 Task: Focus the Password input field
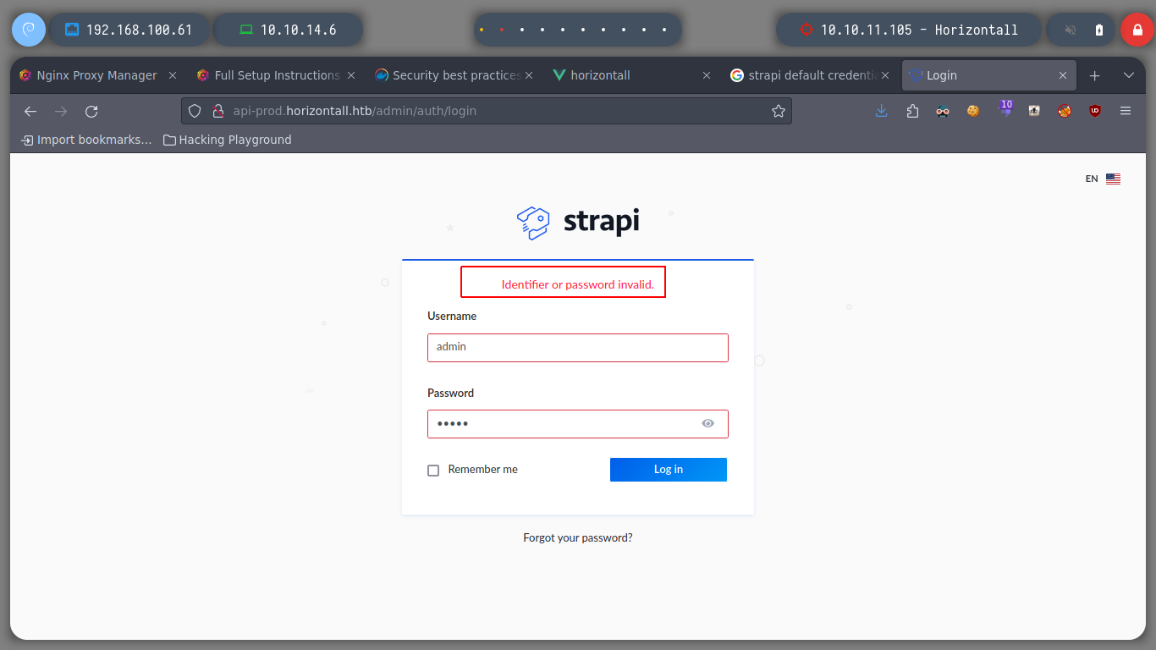pyautogui.click(x=578, y=424)
